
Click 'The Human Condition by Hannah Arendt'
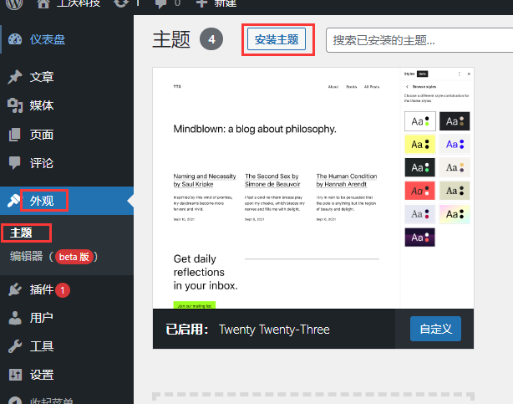click(347, 180)
